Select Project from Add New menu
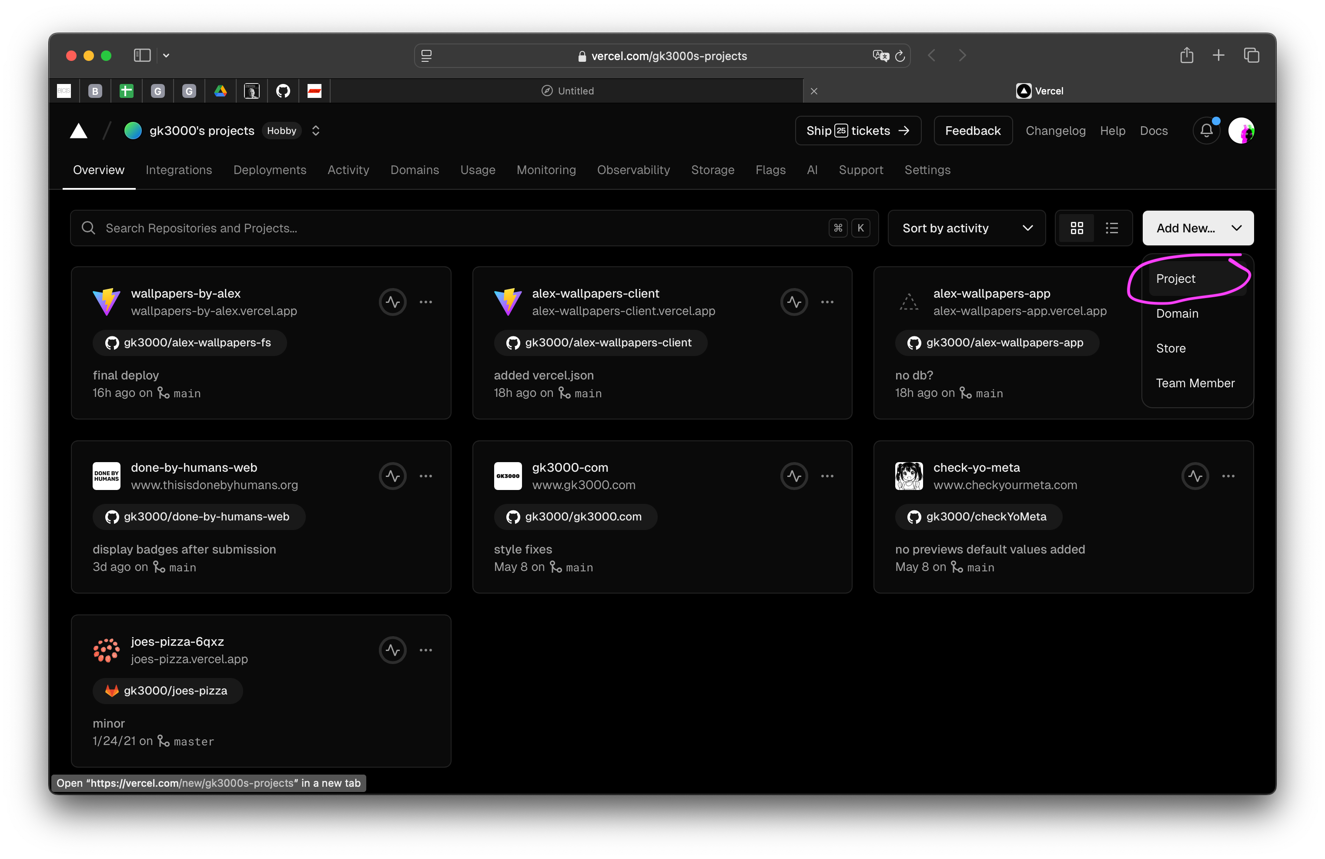The height and width of the screenshot is (859, 1325). (x=1175, y=279)
